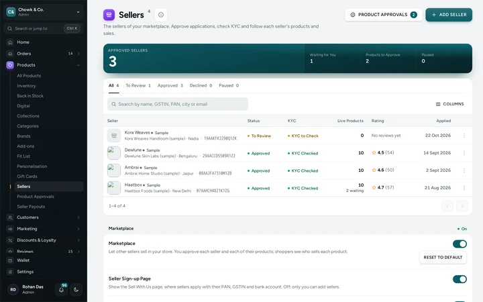
Task: Expand the Customers submenu chevron
Action: [x=78, y=217]
